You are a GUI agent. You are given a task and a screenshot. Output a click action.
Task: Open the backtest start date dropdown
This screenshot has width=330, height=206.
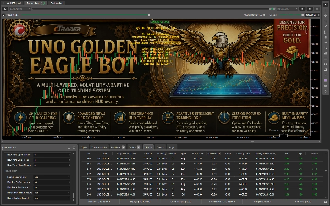point(20,9)
